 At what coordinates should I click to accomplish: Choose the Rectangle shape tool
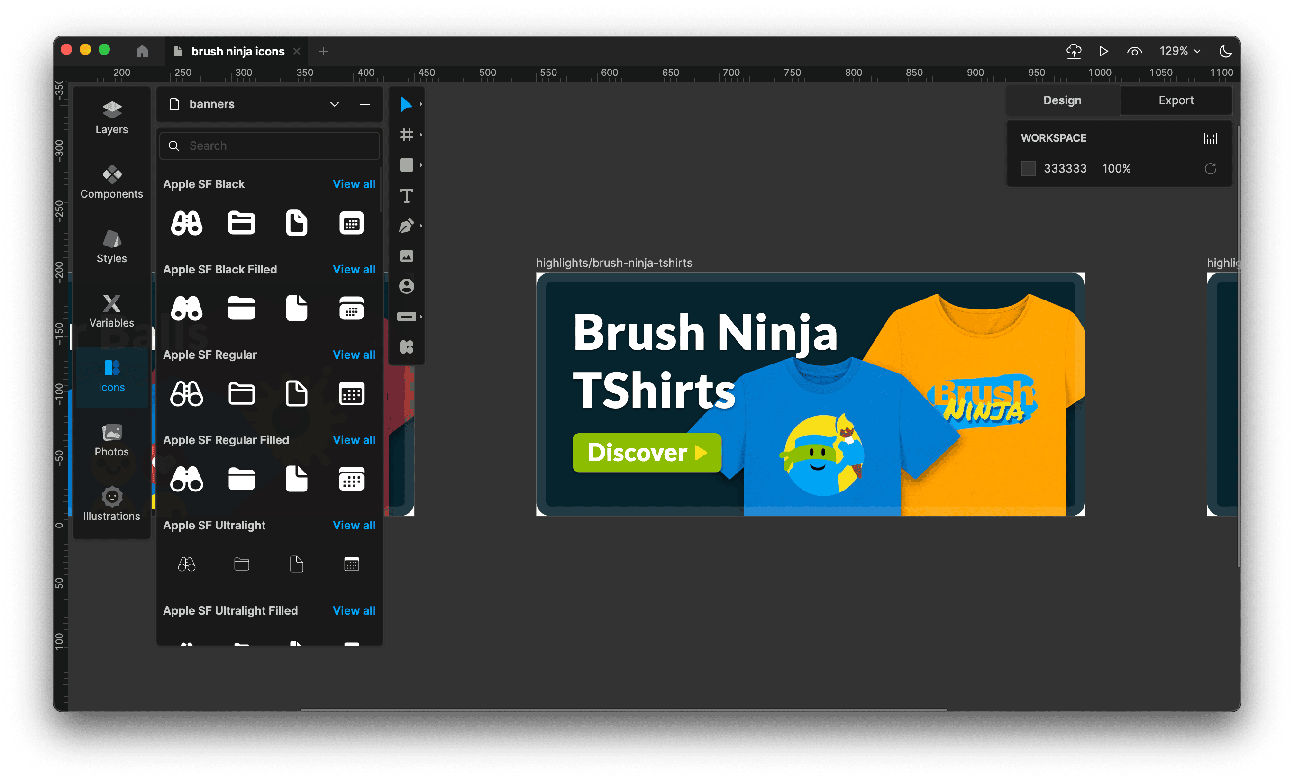click(x=406, y=165)
